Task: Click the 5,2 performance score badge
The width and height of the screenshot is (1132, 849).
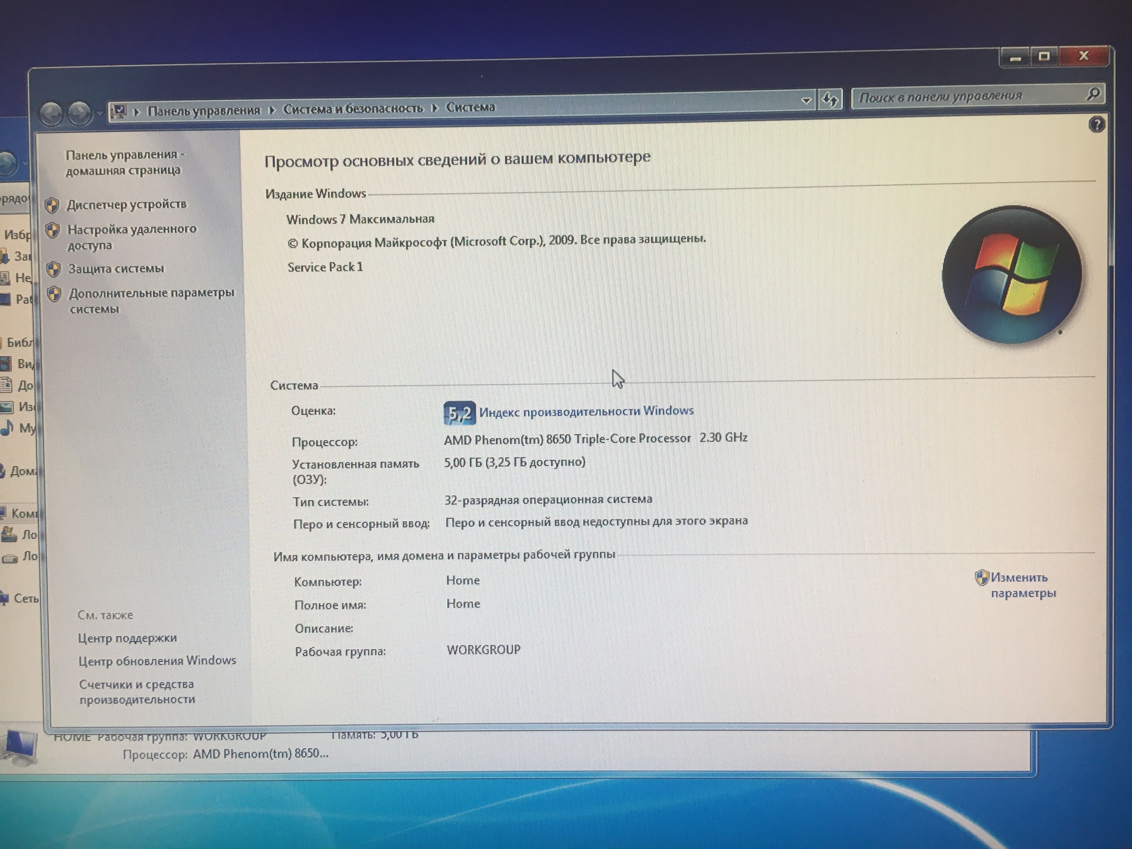Action: [459, 413]
